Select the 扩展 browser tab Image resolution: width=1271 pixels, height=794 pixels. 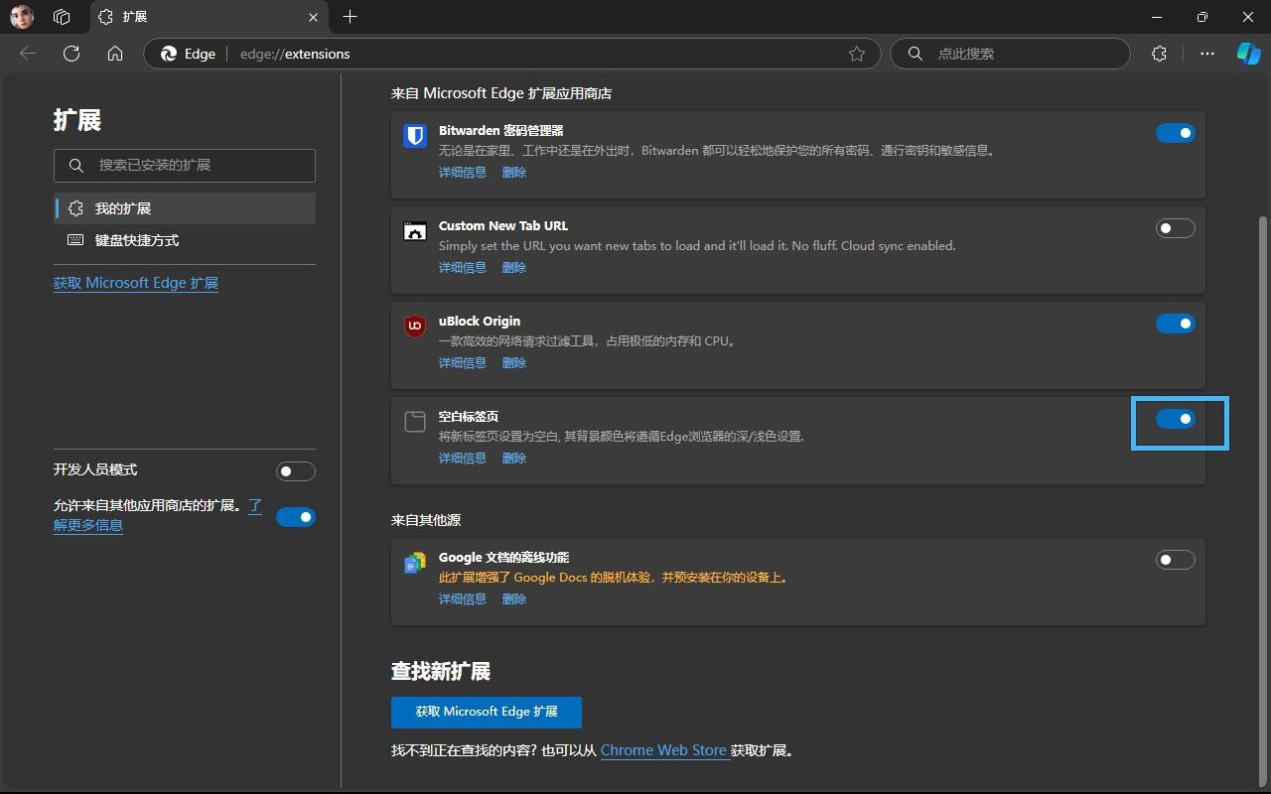[x=209, y=17]
